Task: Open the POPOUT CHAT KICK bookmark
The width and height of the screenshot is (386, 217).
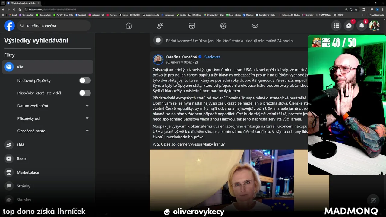Action: point(63,15)
